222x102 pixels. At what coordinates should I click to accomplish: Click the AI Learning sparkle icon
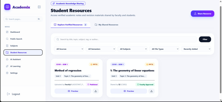(7, 66)
